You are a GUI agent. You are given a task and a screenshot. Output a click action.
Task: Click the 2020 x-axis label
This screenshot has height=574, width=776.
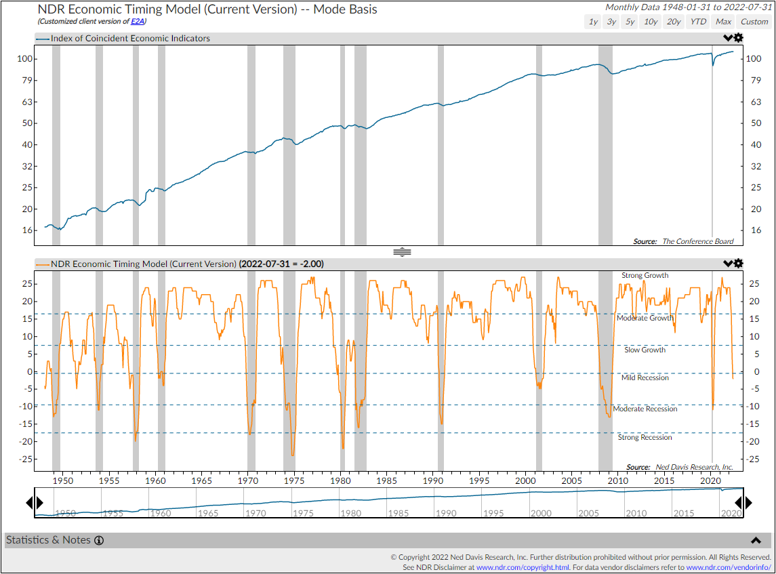(710, 480)
